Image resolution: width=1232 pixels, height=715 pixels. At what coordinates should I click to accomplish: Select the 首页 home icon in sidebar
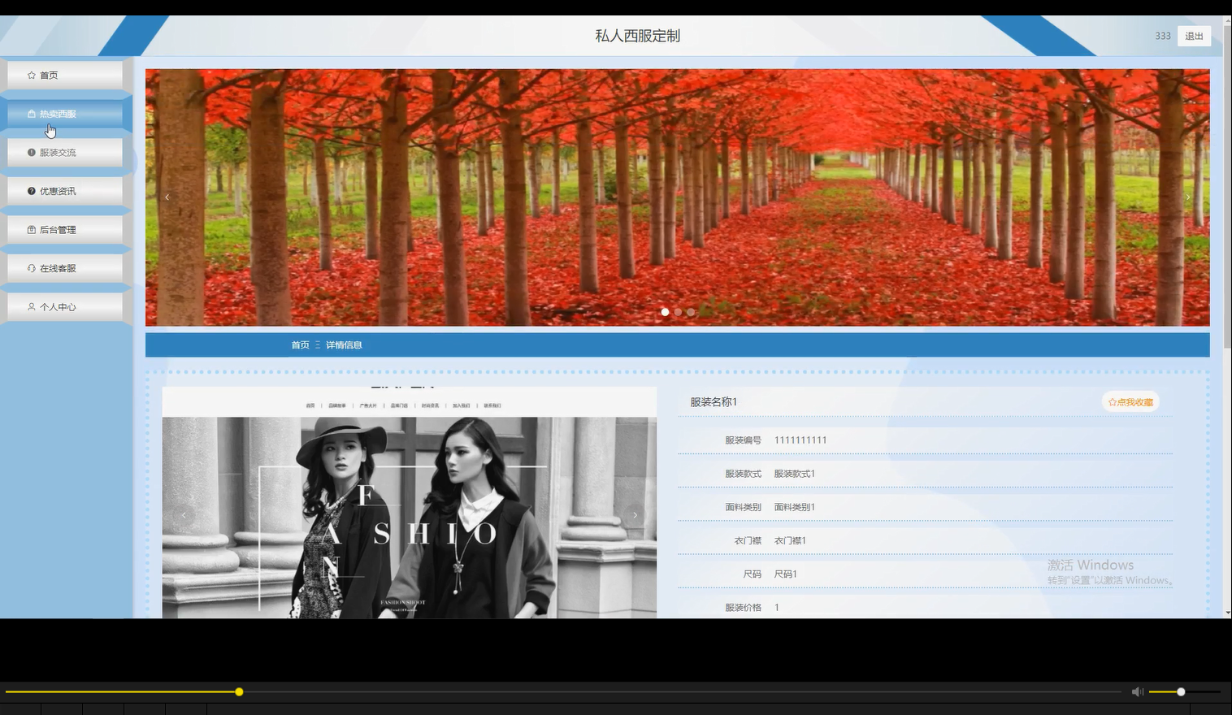30,75
